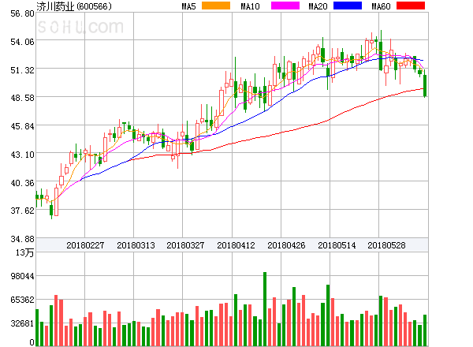Click the red MA60 legend swatch

[411, 6]
